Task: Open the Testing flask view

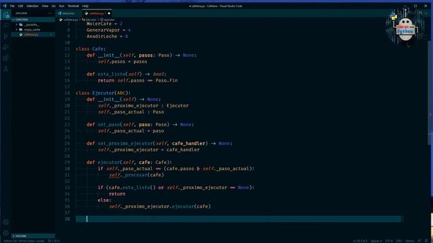Action: pos(6,69)
